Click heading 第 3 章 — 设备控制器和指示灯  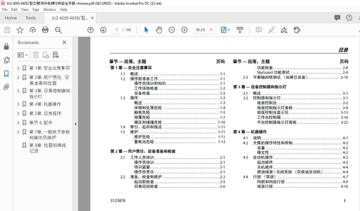coord(260,87)
